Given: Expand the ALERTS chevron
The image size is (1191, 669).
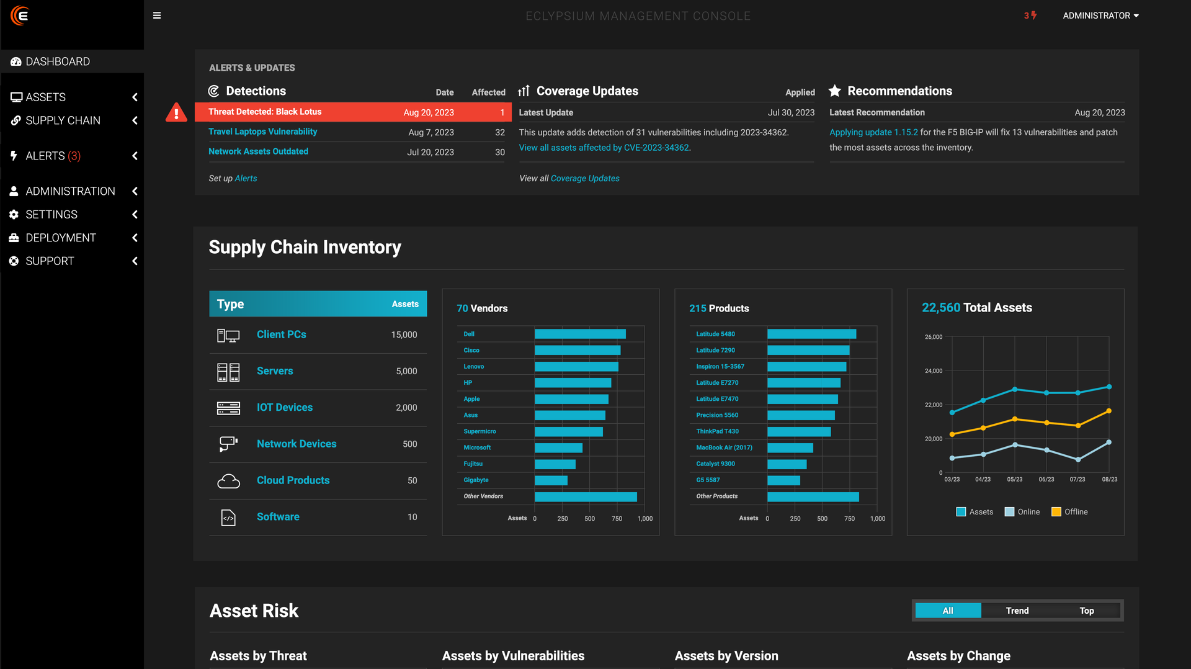Looking at the screenshot, I should point(135,156).
